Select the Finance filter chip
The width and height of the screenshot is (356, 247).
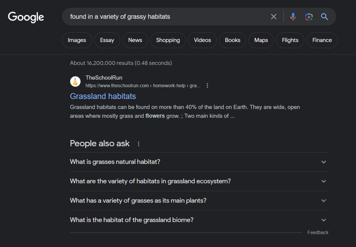click(322, 40)
